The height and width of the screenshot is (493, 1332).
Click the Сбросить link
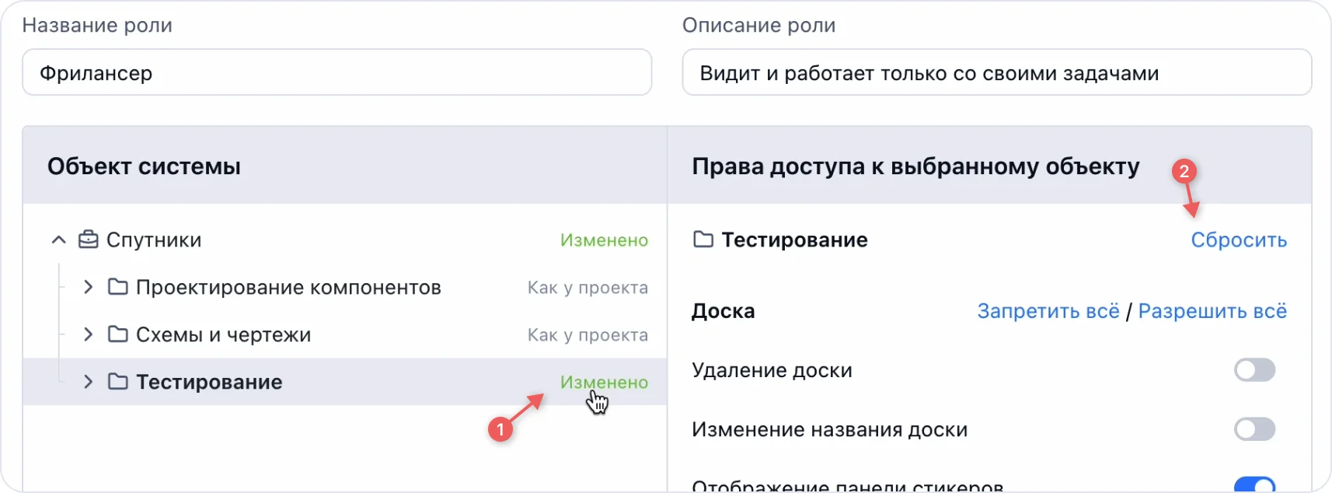click(x=1239, y=240)
